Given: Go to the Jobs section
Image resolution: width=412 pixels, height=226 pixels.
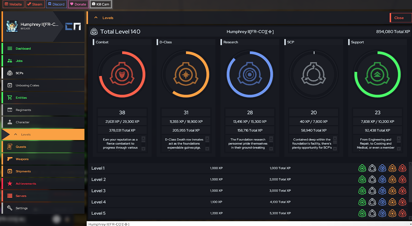Looking at the screenshot, I should 43,61.
